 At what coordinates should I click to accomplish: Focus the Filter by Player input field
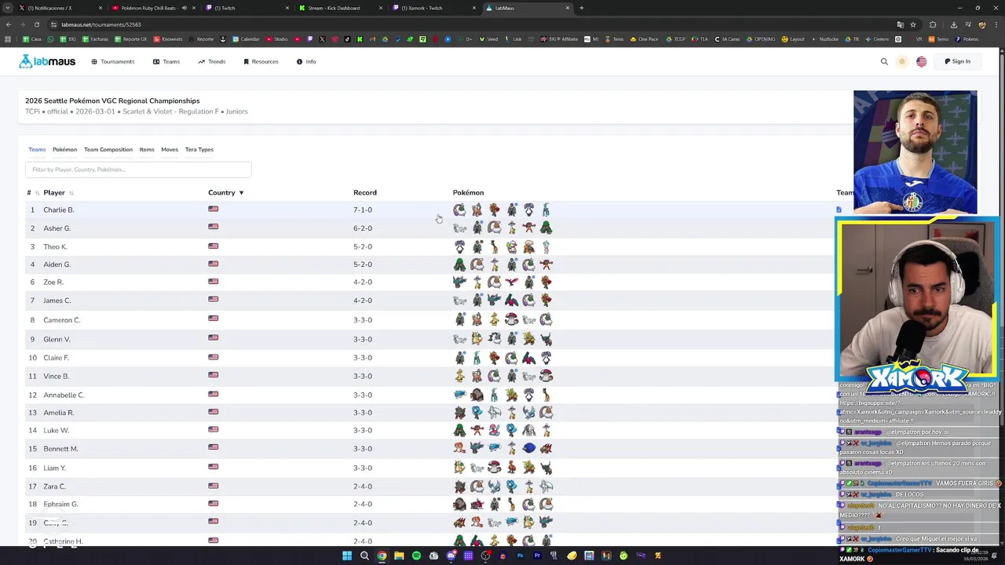138,169
